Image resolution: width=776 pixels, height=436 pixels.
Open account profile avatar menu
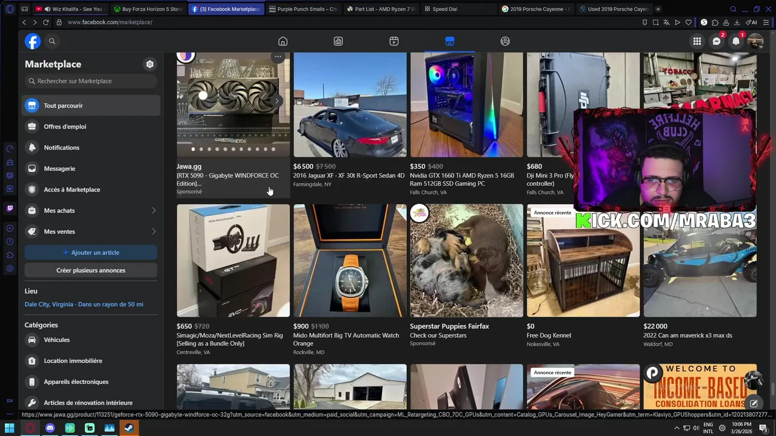[755, 41]
